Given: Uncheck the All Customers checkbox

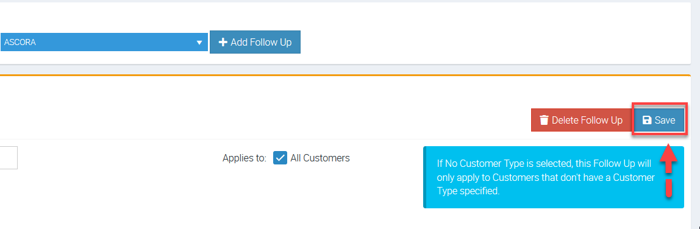Looking at the screenshot, I should (x=280, y=158).
